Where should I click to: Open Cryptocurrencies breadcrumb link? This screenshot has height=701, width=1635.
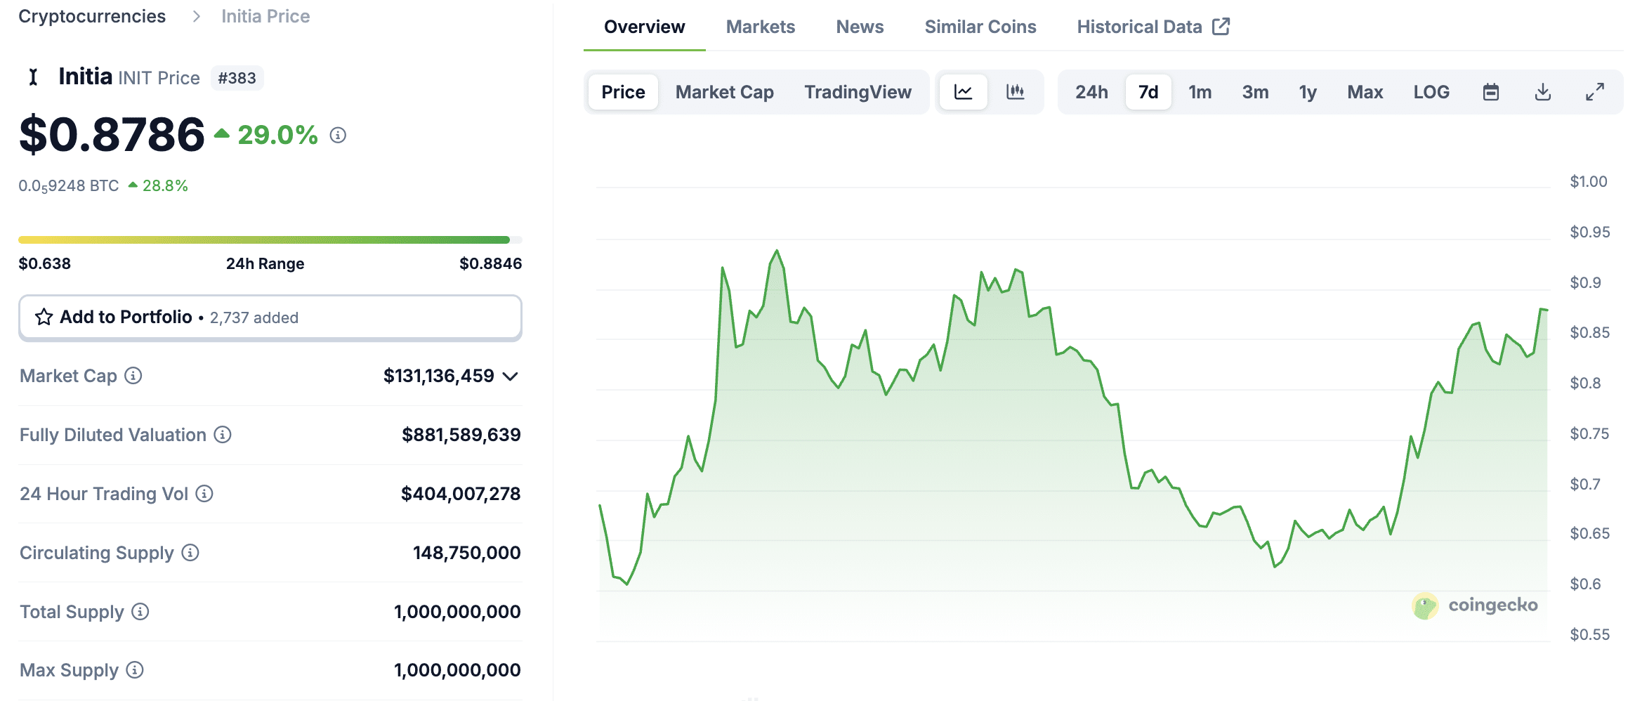[92, 15]
